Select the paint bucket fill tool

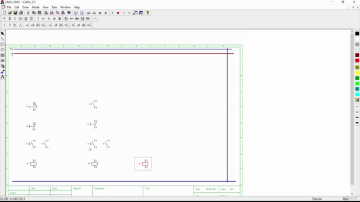point(2,66)
